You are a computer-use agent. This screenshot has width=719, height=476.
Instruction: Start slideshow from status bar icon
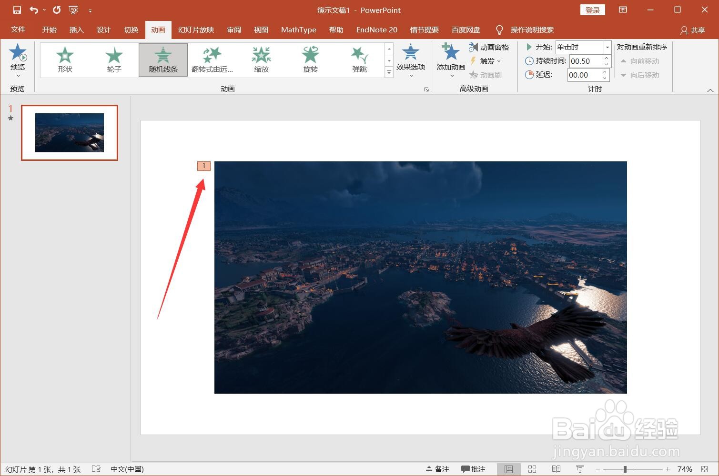[580, 469]
